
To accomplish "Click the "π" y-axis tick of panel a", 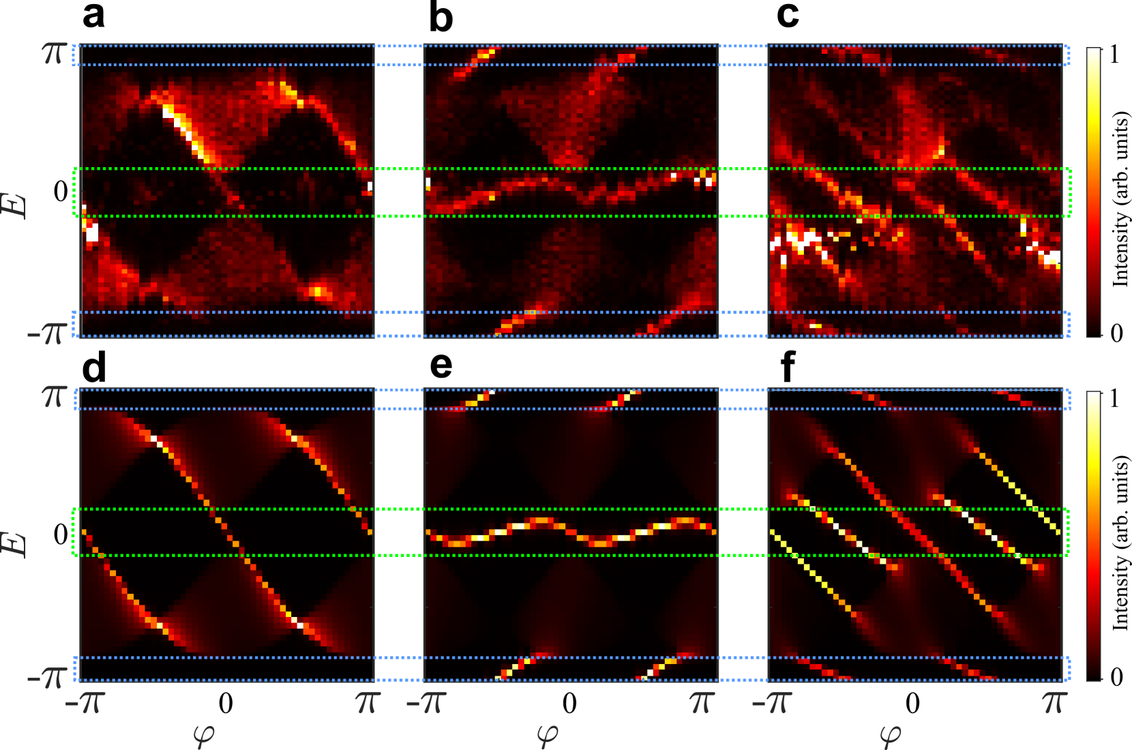I will point(56,53).
